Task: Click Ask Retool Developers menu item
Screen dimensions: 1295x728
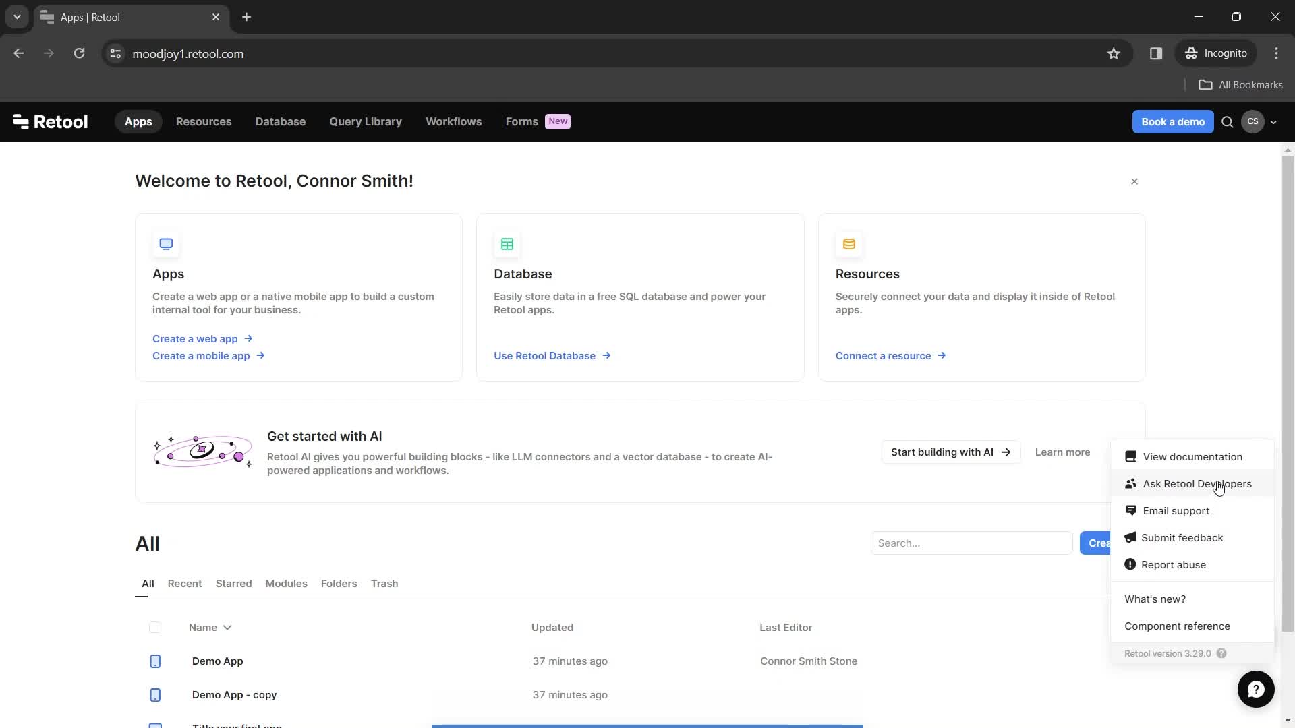Action: click(x=1197, y=483)
